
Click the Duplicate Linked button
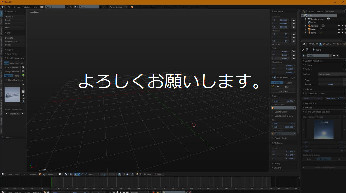click(x=14, y=41)
